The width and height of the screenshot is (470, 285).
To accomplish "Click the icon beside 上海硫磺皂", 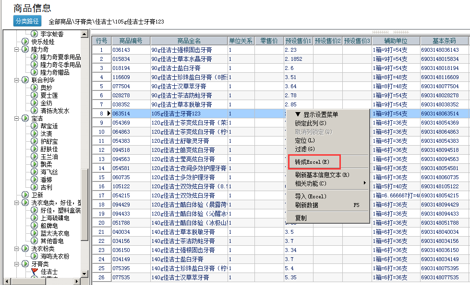I will point(35,218).
